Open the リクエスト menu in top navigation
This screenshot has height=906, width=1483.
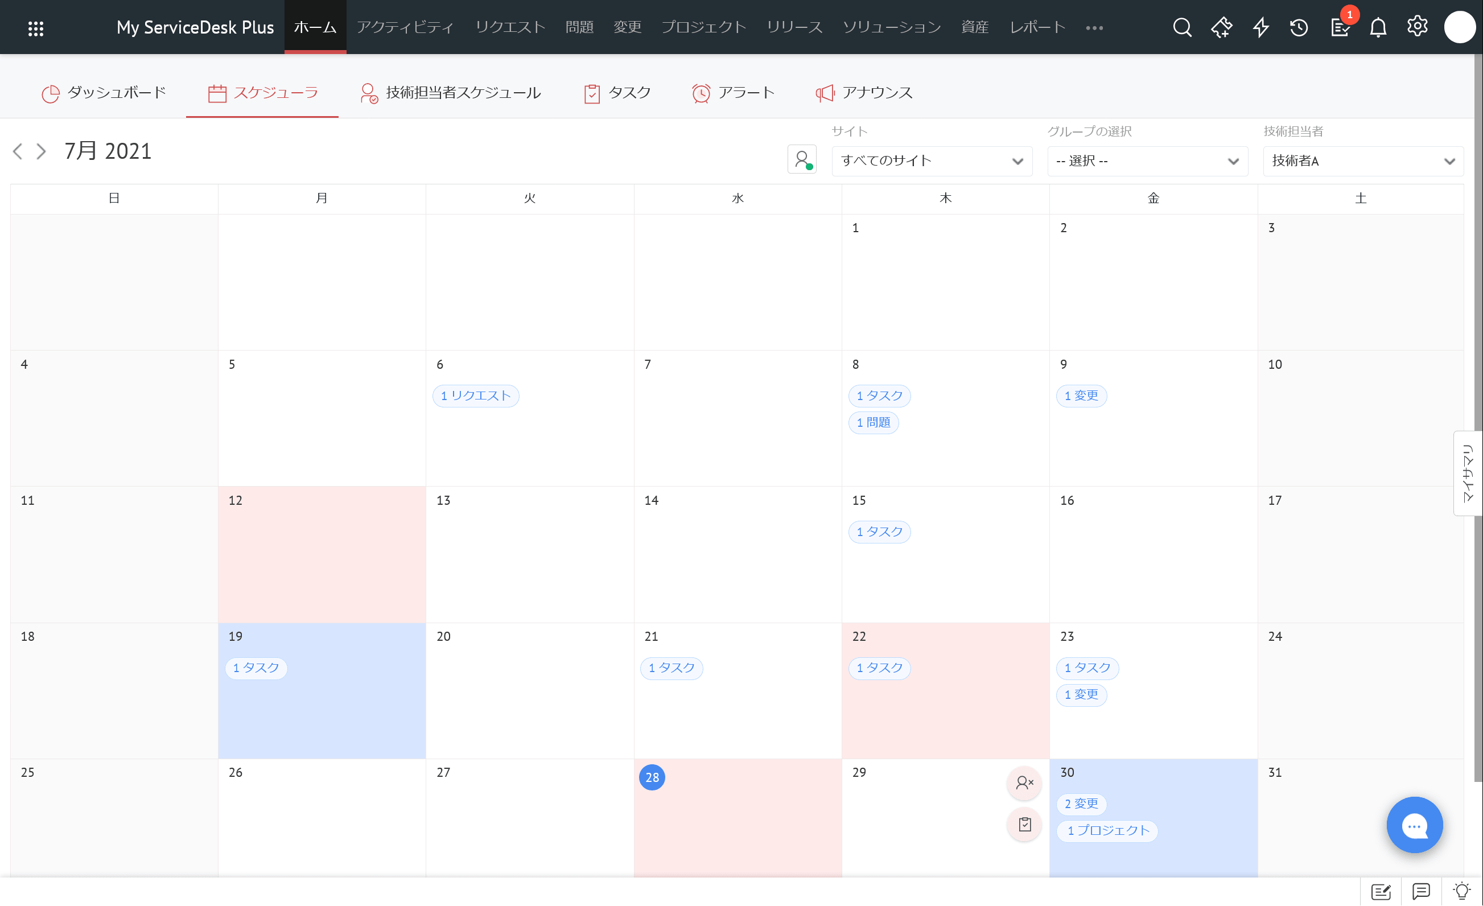tap(510, 28)
